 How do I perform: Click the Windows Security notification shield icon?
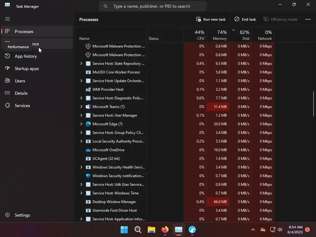[88, 176]
